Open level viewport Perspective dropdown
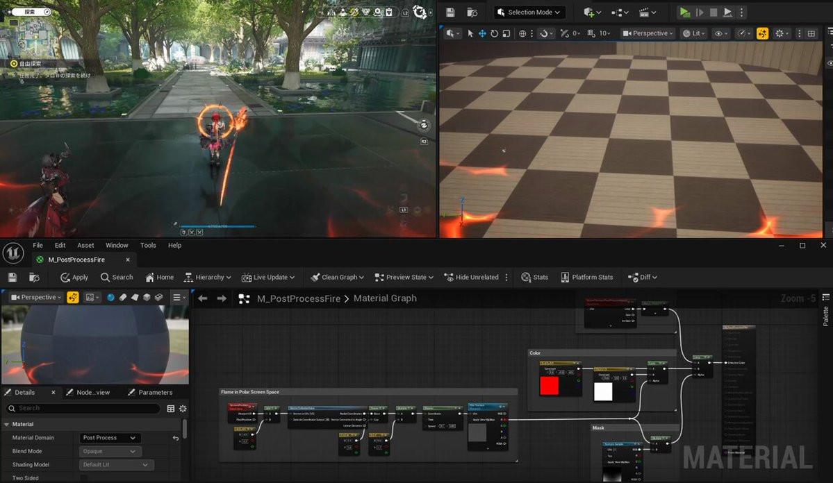833x483 pixels. click(x=648, y=33)
